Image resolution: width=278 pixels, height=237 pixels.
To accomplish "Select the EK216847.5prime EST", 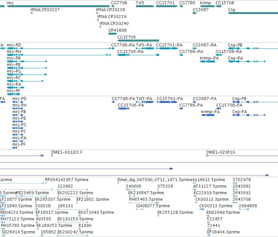I will pos(132,196).
